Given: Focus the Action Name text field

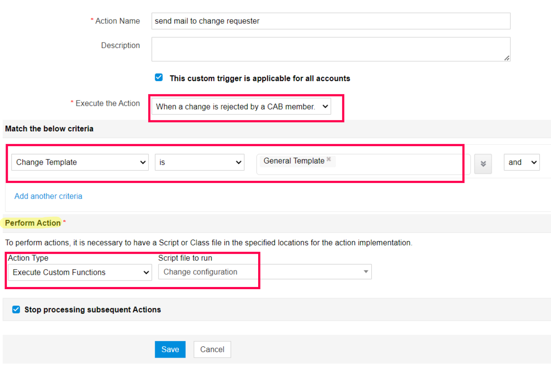Looking at the screenshot, I should [331, 21].
